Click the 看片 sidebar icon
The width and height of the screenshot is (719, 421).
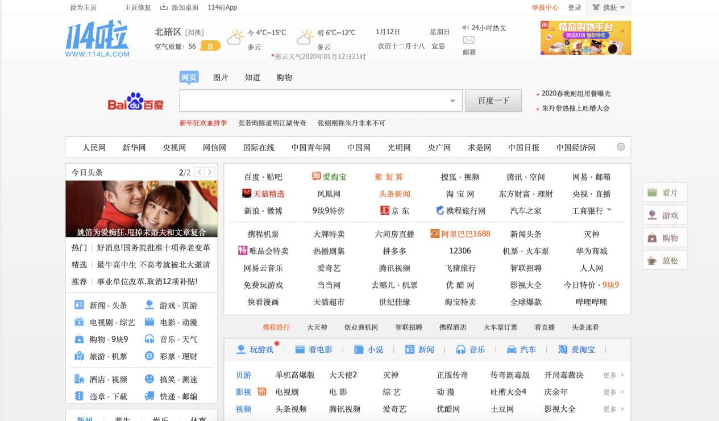(652, 193)
